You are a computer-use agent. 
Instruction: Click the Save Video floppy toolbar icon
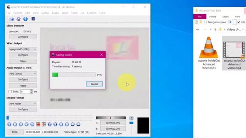(18, 19)
